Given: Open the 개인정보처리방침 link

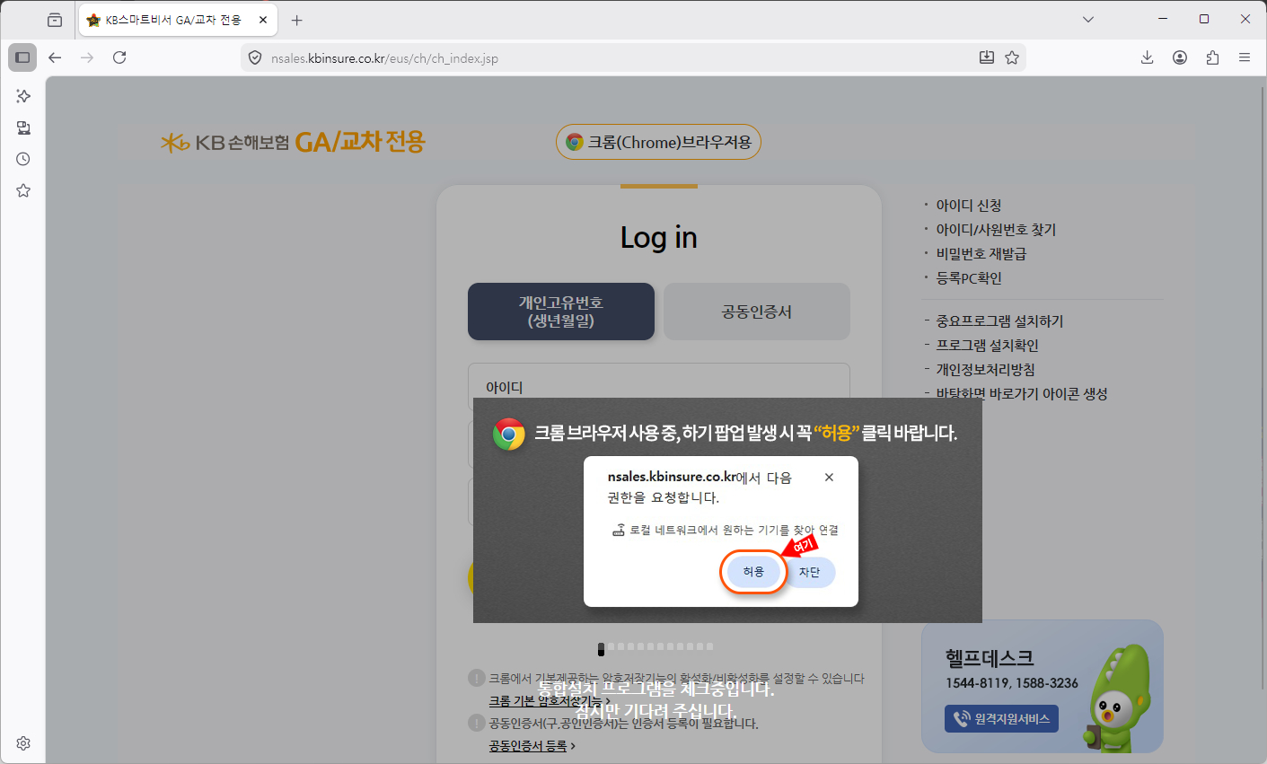Looking at the screenshot, I should click(x=986, y=370).
